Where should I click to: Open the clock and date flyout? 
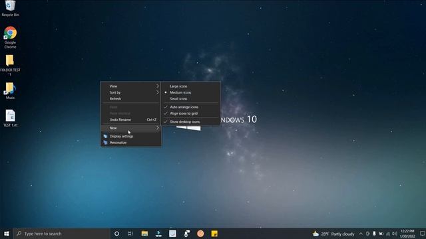407,234
